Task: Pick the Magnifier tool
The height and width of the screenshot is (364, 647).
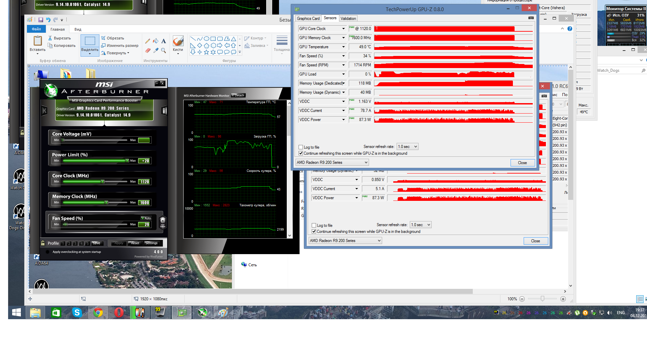Action: pos(163,51)
